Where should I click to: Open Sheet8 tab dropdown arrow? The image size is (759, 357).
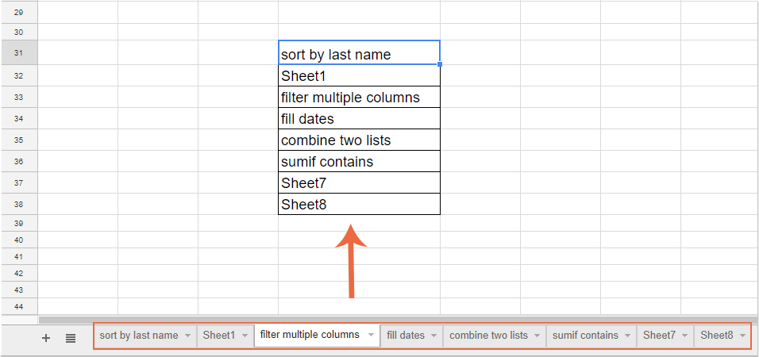point(742,336)
